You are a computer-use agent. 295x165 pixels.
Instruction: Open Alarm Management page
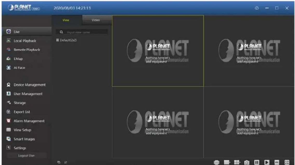tap(29, 121)
